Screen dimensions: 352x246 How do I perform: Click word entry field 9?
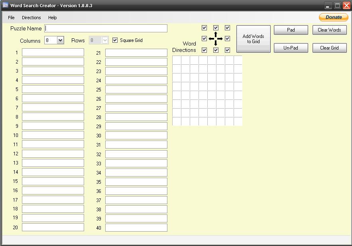(53, 126)
